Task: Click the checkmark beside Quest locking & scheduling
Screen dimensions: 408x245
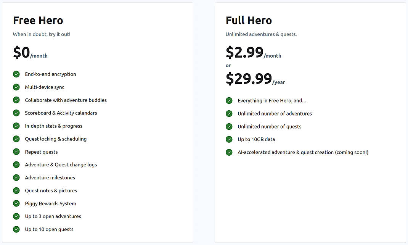Action: [x=16, y=139]
